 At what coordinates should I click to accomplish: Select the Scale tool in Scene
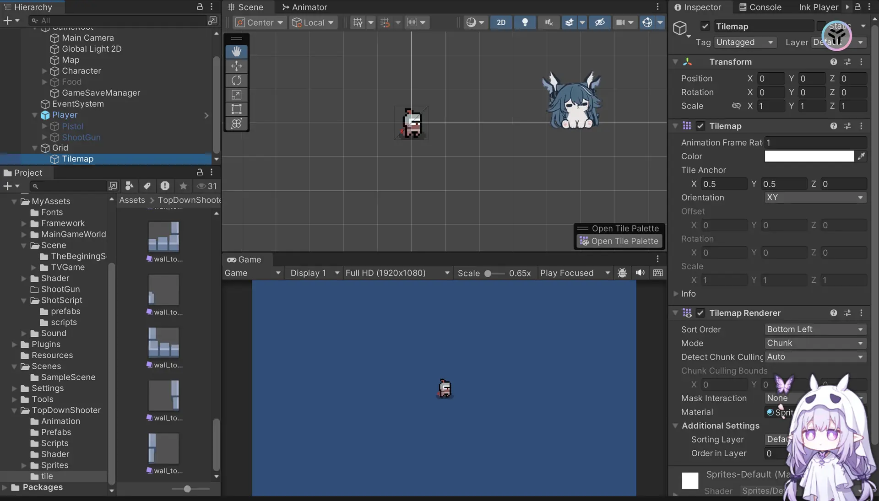click(x=236, y=95)
